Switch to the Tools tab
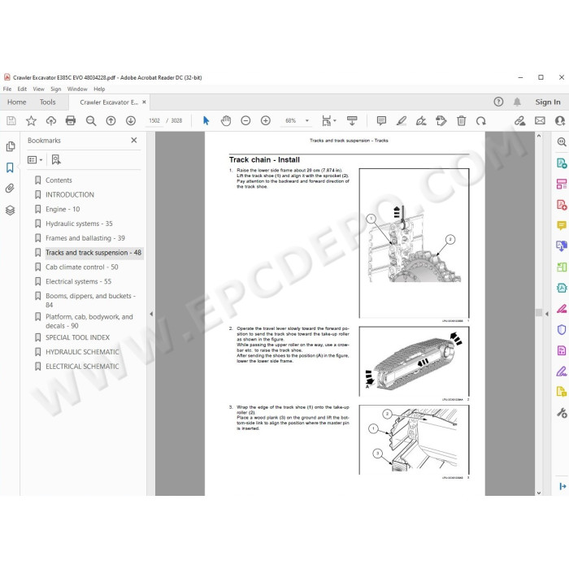This screenshot has width=569, height=569. click(47, 102)
